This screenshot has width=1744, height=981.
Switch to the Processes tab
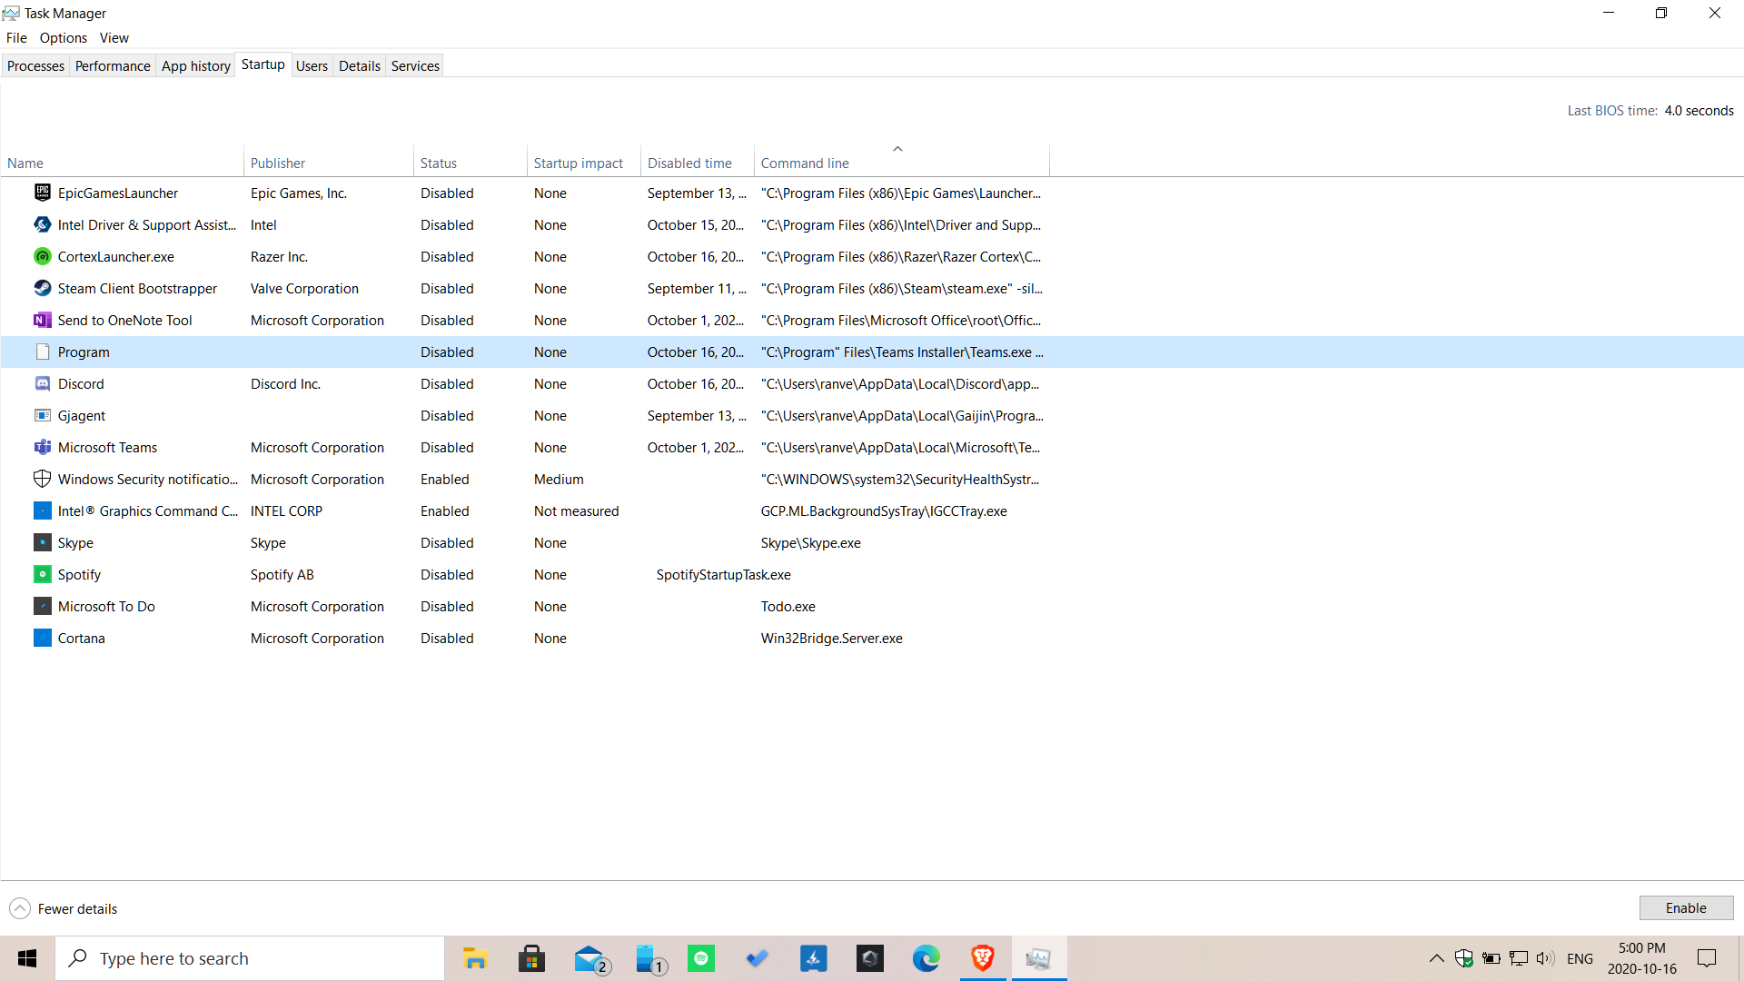click(x=35, y=65)
